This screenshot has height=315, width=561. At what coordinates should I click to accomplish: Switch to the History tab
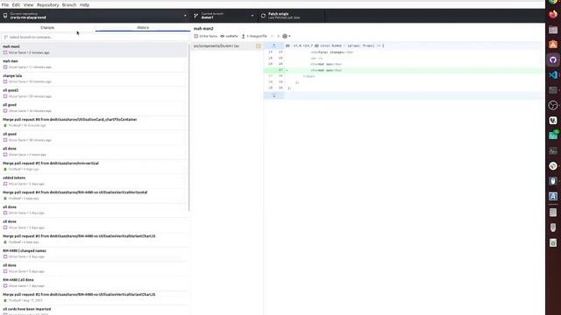[143, 27]
